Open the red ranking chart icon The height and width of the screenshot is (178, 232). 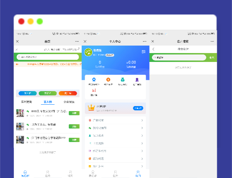94,91
